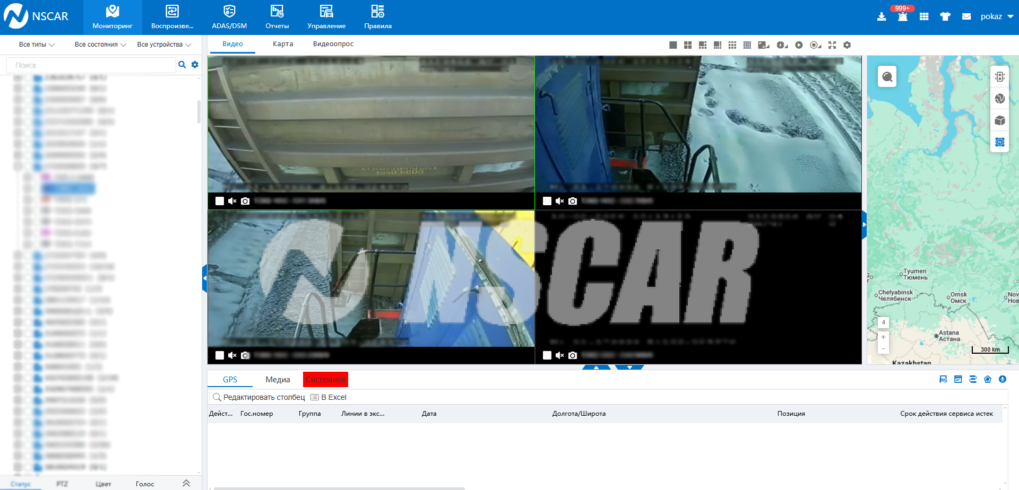Take snapshot of the top-right video

click(x=573, y=201)
